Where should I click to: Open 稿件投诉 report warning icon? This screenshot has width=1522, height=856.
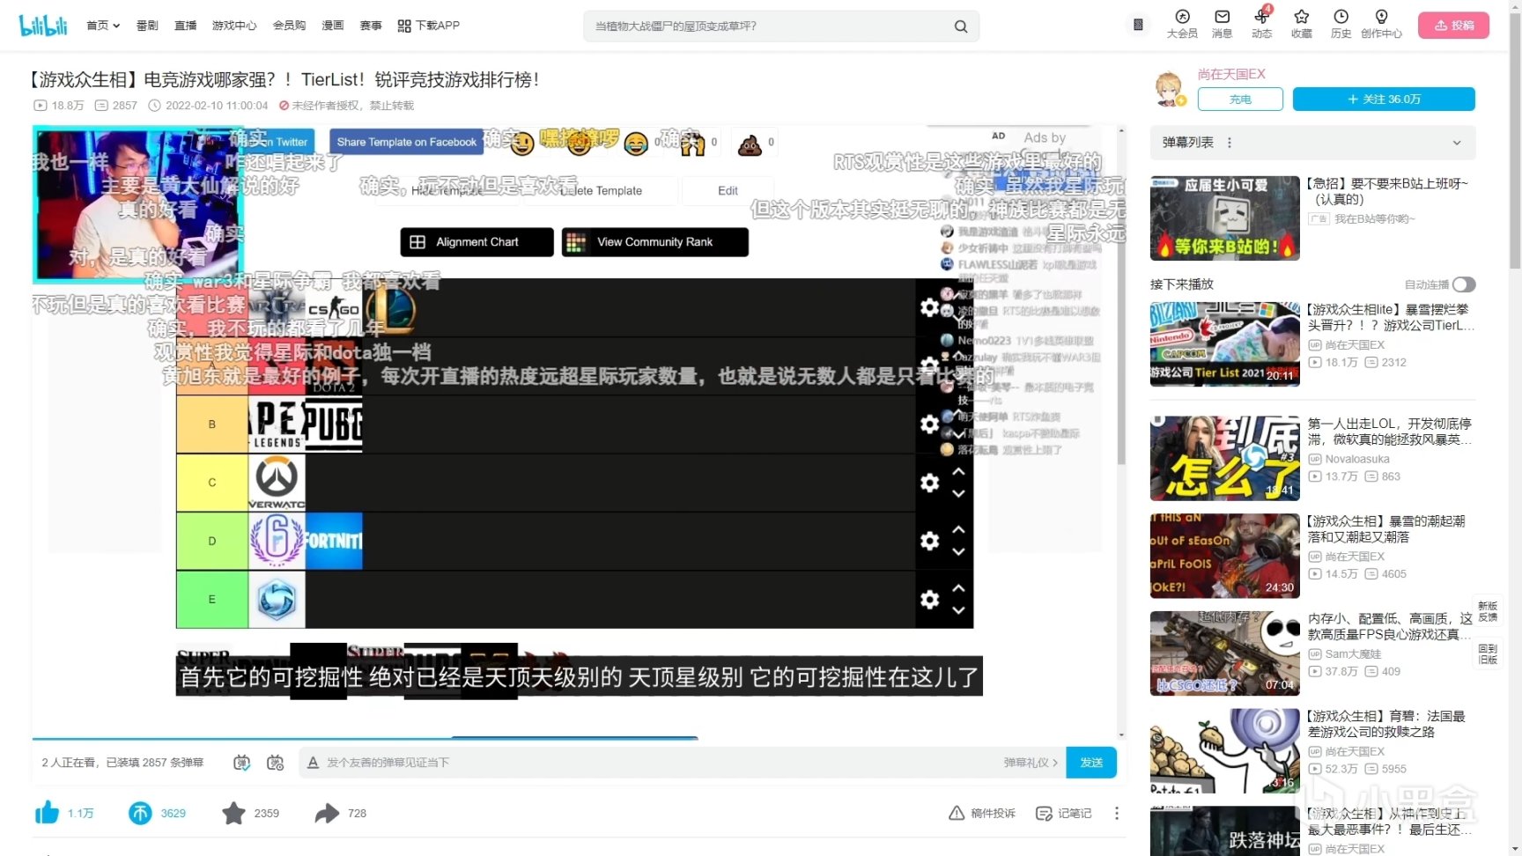pos(957,813)
